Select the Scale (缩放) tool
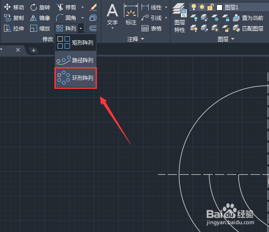Screen dimensions: 269x232 [x=40, y=28]
